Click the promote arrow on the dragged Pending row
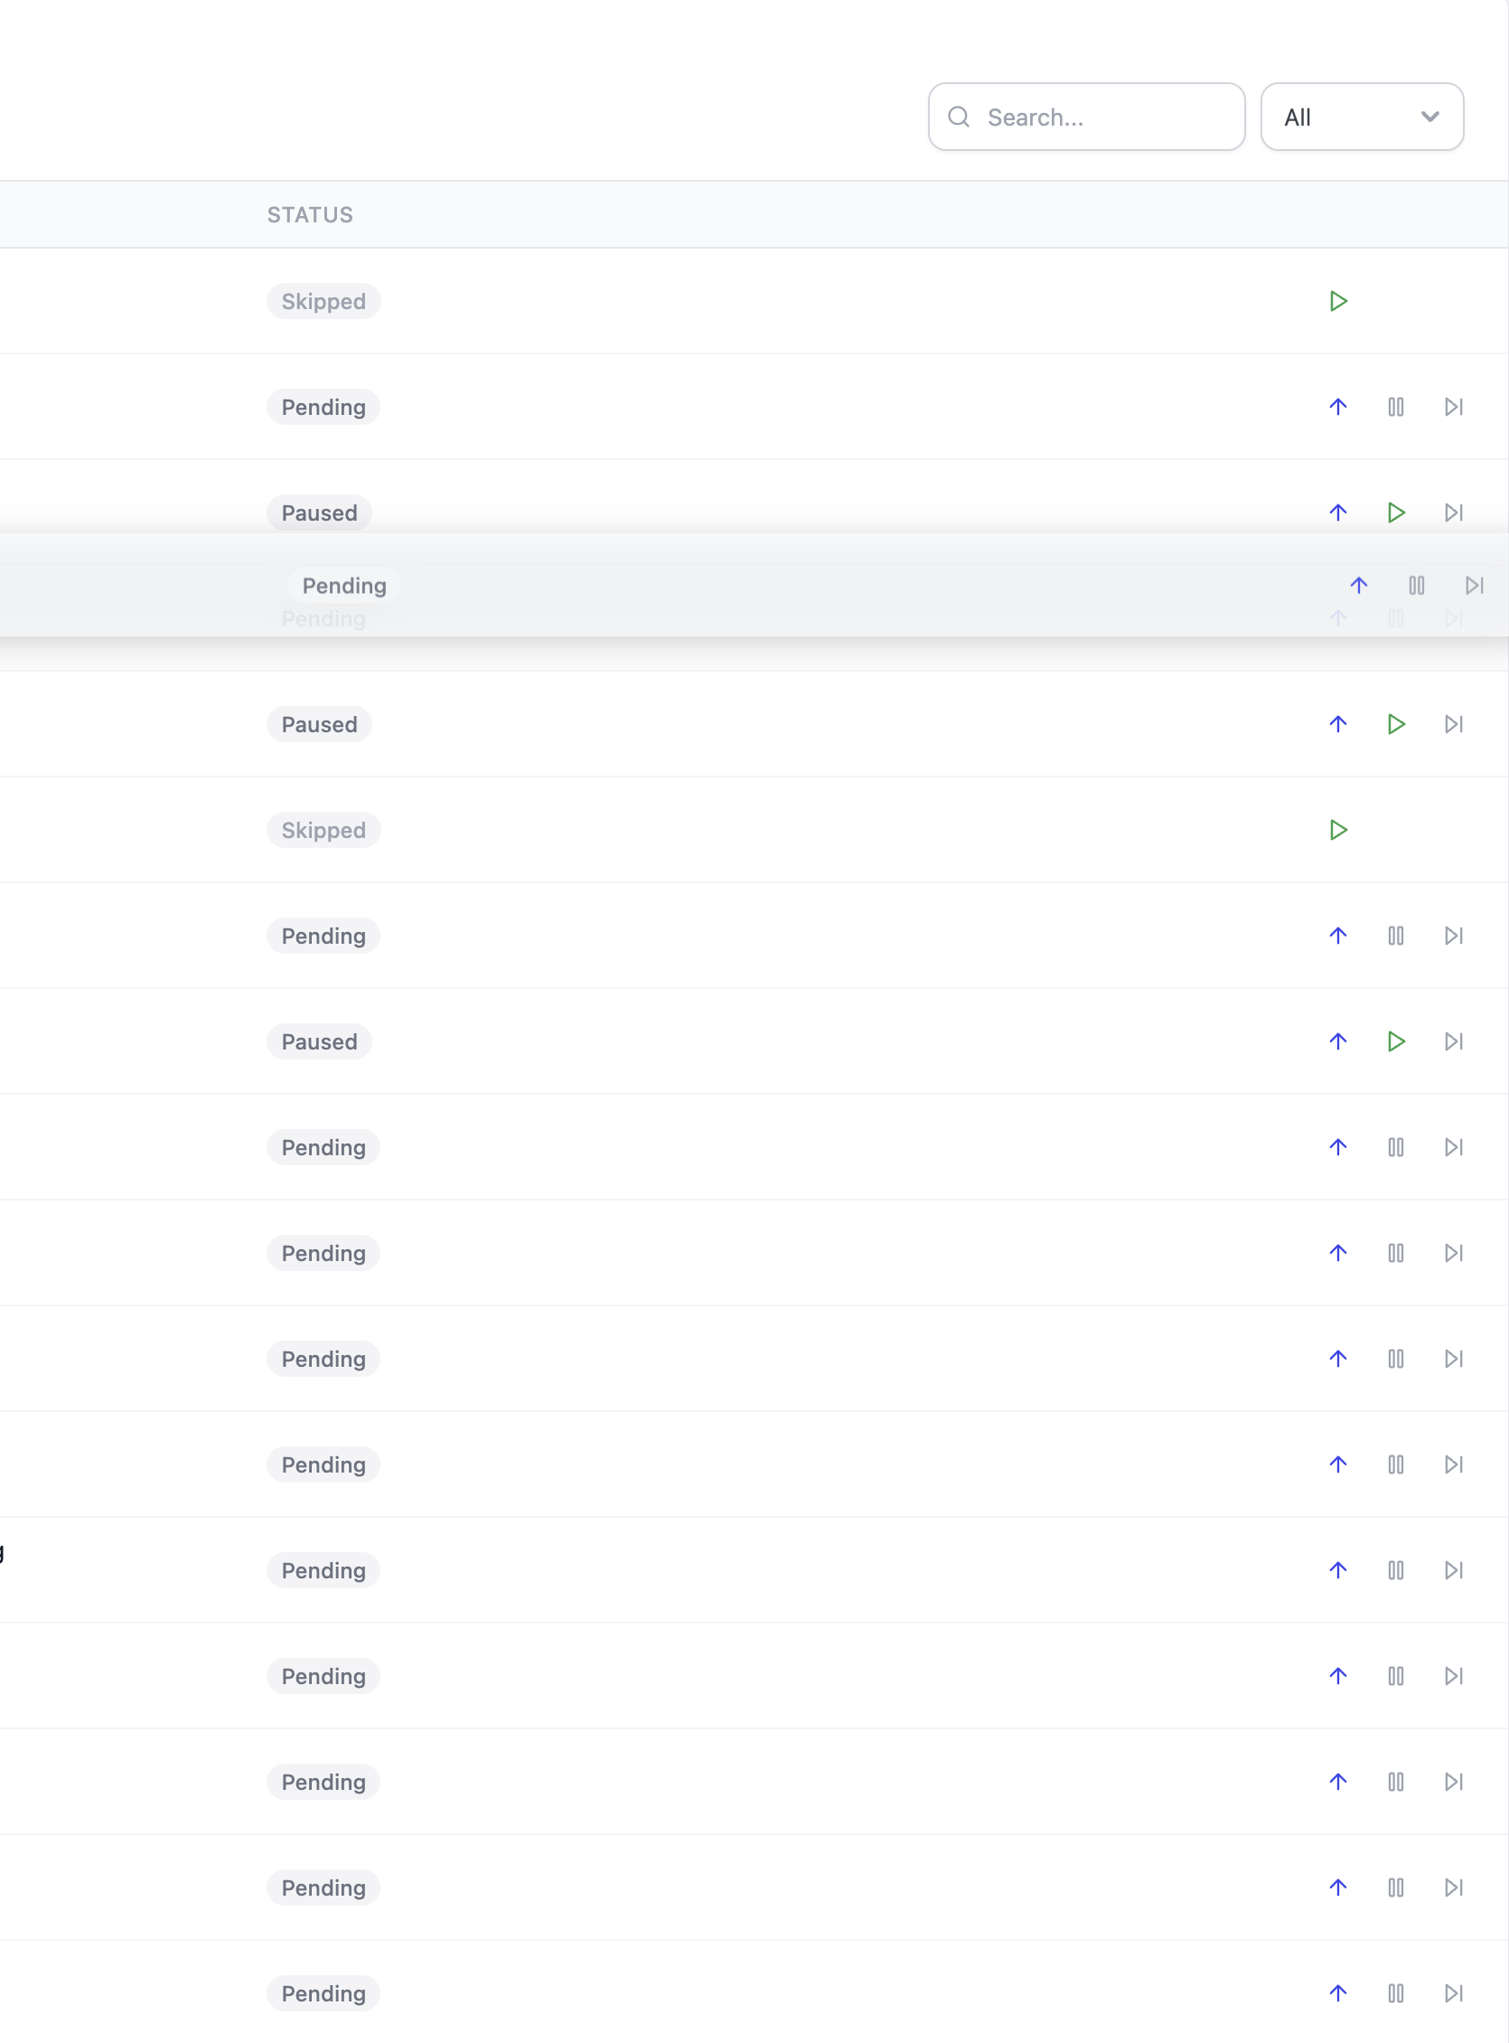 [x=1358, y=586]
